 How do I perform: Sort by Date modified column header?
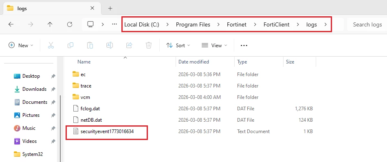pyautogui.click(x=193, y=61)
